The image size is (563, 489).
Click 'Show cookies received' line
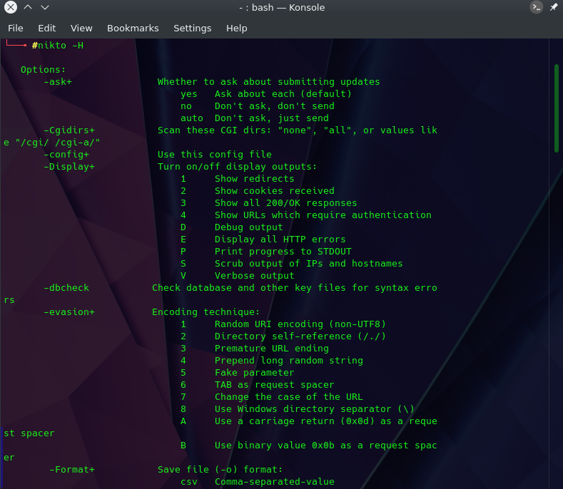point(275,191)
